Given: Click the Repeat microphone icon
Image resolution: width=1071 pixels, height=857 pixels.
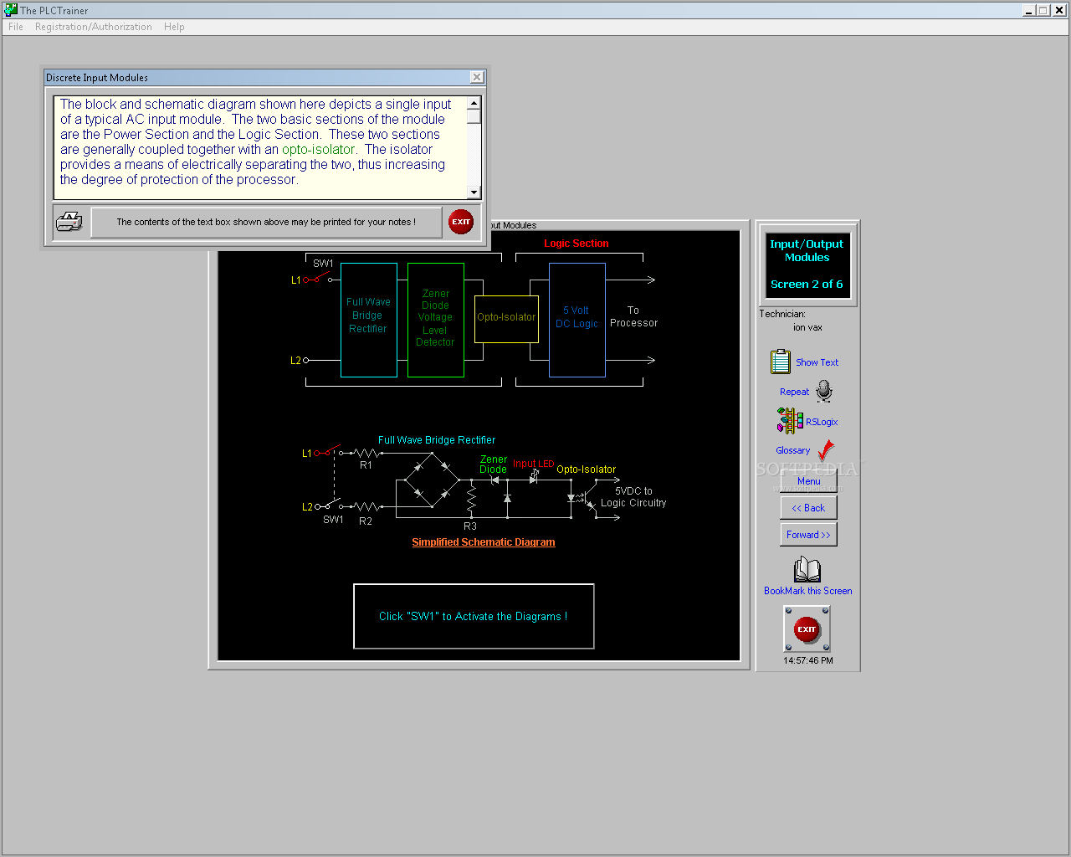Looking at the screenshot, I should [824, 391].
